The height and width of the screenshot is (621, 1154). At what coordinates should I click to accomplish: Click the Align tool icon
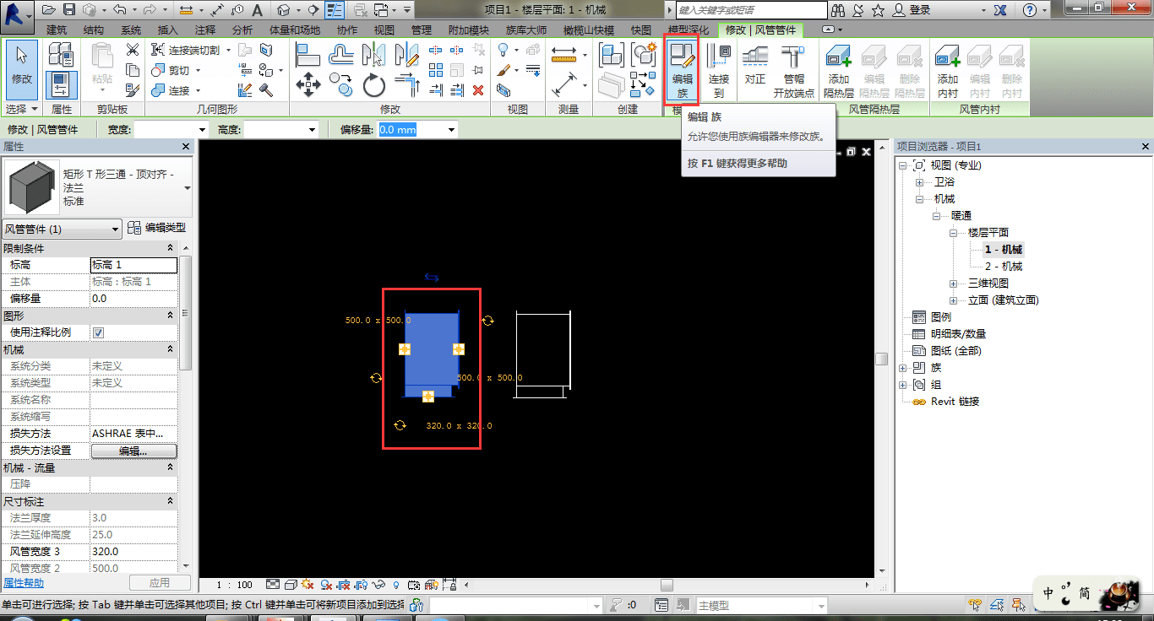(308, 54)
